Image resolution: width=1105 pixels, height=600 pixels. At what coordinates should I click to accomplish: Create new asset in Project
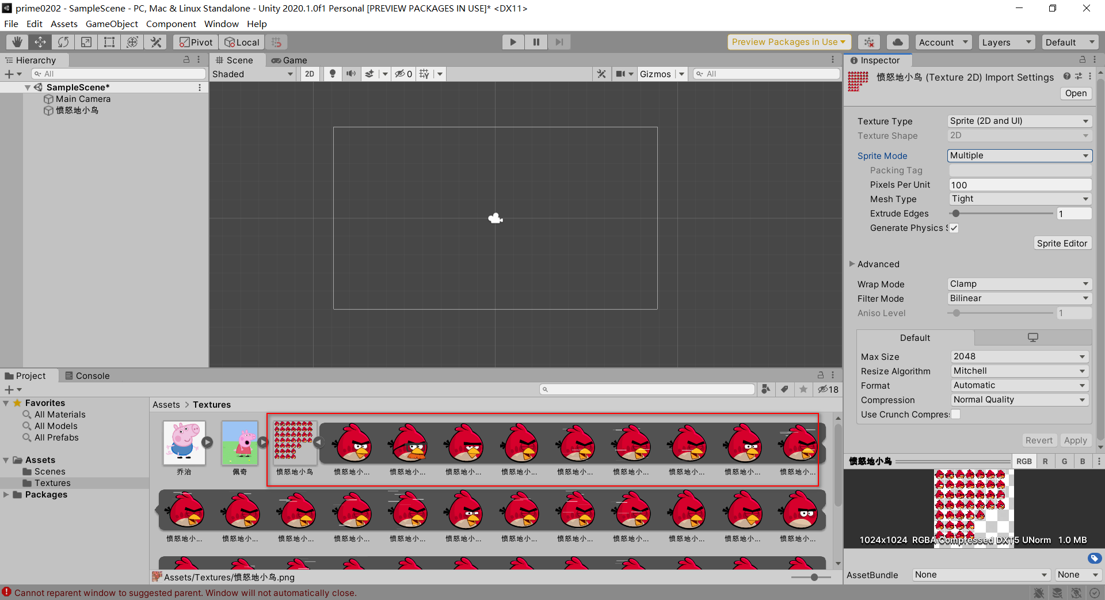(13, 389)
